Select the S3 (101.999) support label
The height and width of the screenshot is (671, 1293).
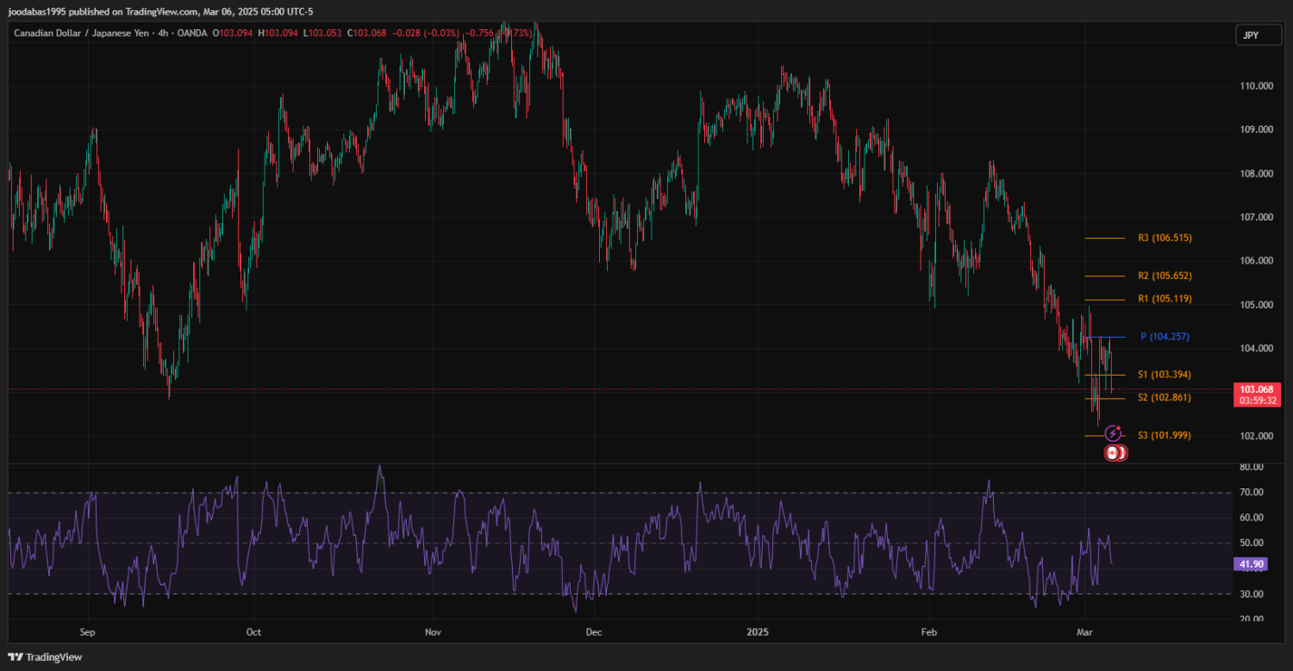tap(1164, 436)
